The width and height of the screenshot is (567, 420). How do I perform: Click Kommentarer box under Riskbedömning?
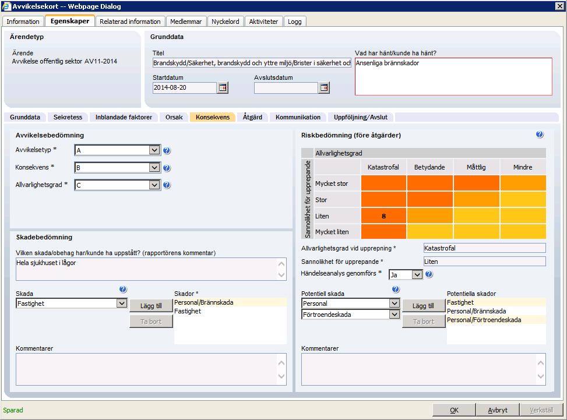(x=424, y=369)
